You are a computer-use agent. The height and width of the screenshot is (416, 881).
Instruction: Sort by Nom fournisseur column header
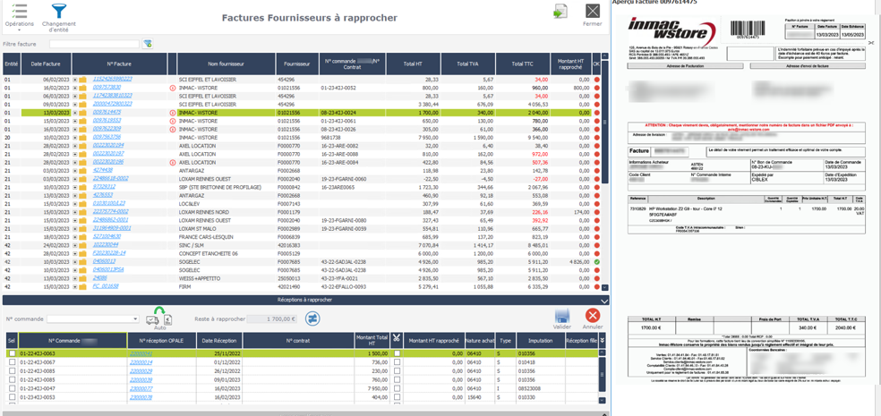click(x=225, y=64)
